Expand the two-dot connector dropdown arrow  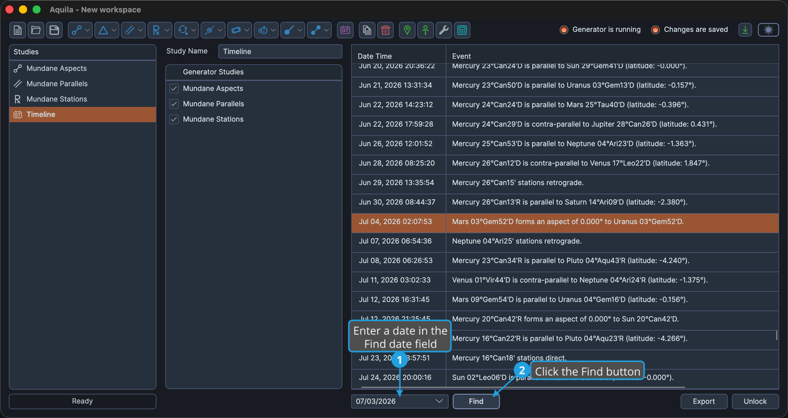tap(326, 30)
